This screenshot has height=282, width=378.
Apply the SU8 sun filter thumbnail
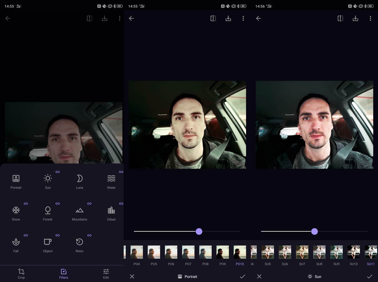[319, 252]
